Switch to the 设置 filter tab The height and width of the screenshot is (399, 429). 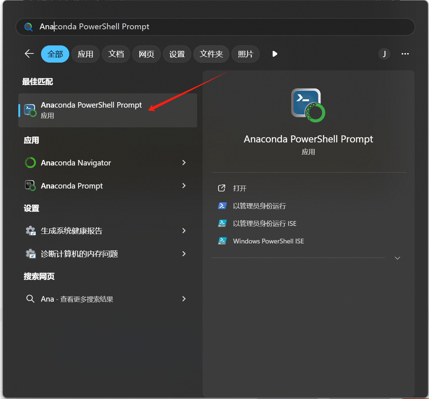[177, 54]
